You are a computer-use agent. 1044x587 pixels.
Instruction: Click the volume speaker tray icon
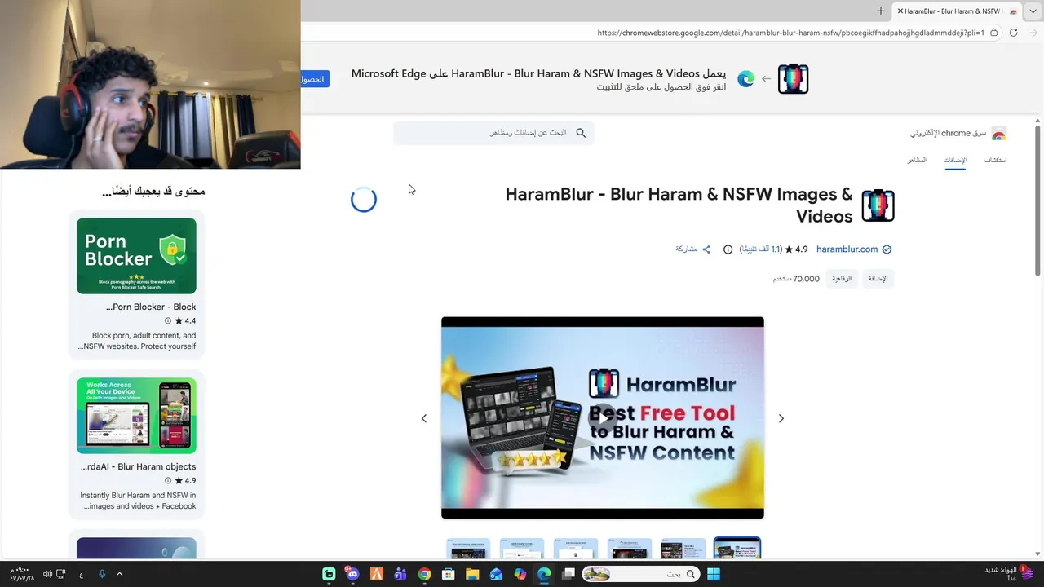(48, 574)
